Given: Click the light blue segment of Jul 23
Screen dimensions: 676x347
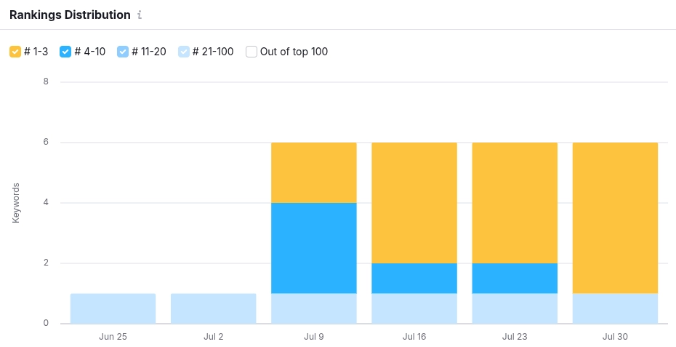Looking at the screenshot, I should tap(515, 308).
